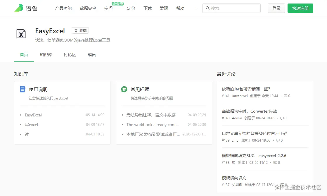327x196 pixels.
Task: Open the 定价 pricing page
Action: [x=131, y=8]
